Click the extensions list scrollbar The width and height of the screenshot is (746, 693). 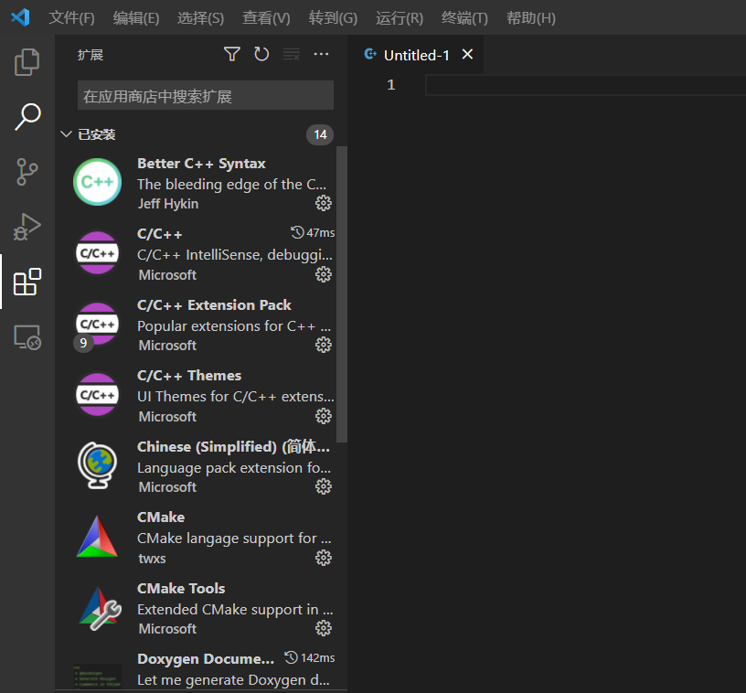[x=342, y=294]
